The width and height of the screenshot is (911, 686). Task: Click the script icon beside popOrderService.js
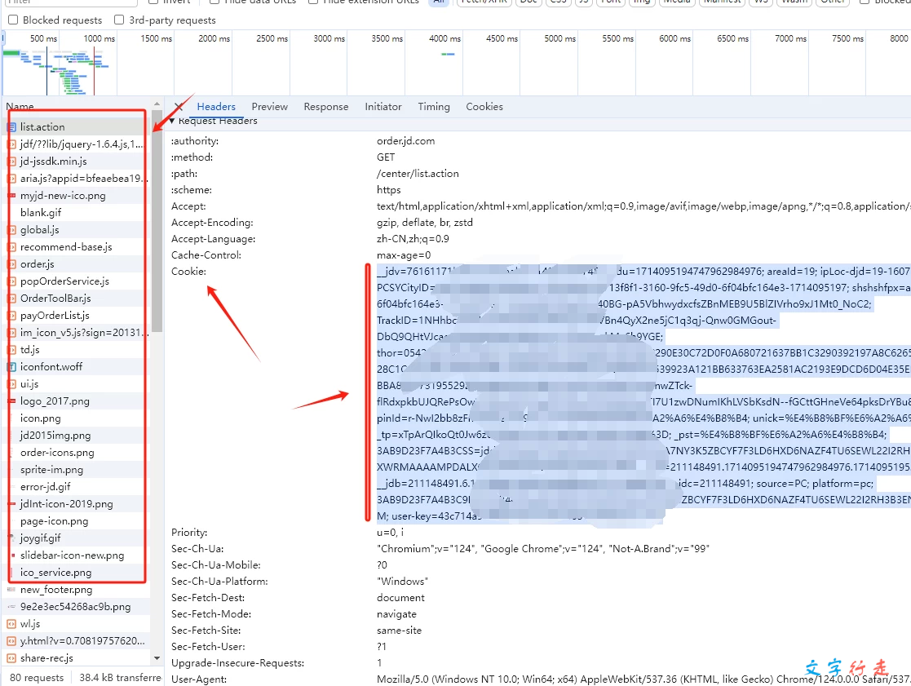pyautogui.click(x=11, y=281)
